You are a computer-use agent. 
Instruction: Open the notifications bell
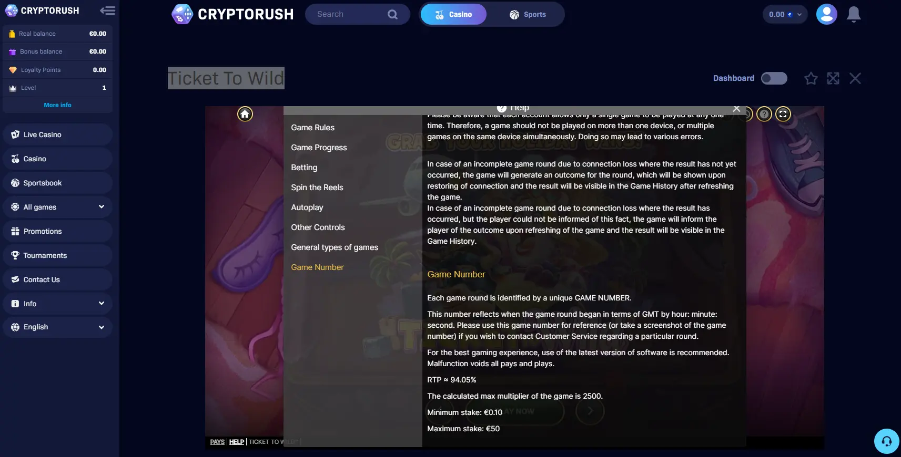(854, 14)
